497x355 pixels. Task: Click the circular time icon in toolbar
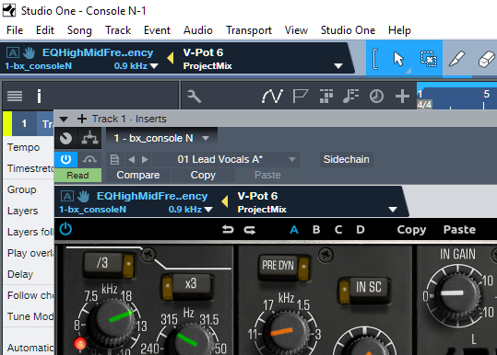point(376,96)
